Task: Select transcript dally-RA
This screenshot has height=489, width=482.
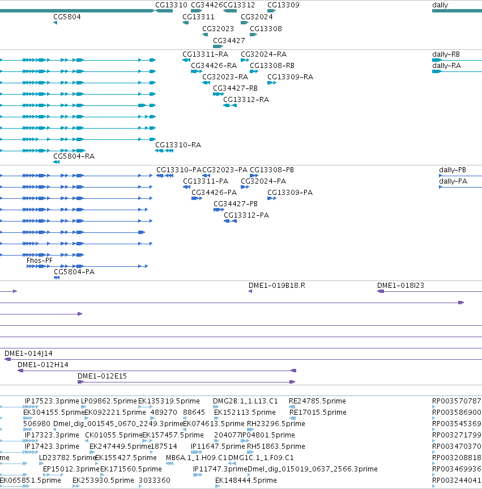Action: (x=446, y=66)
